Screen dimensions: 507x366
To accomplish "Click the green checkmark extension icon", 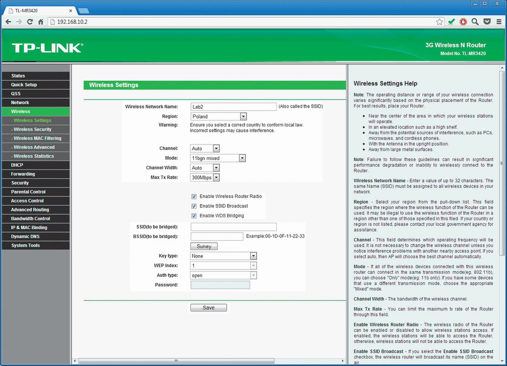I will point(451,22).
